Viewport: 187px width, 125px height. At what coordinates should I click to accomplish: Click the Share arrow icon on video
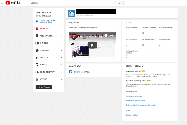click(x=111, y=35)
